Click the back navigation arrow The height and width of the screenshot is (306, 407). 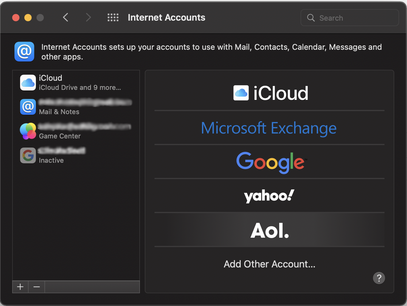pyautogui.click(x=65, y=18)
